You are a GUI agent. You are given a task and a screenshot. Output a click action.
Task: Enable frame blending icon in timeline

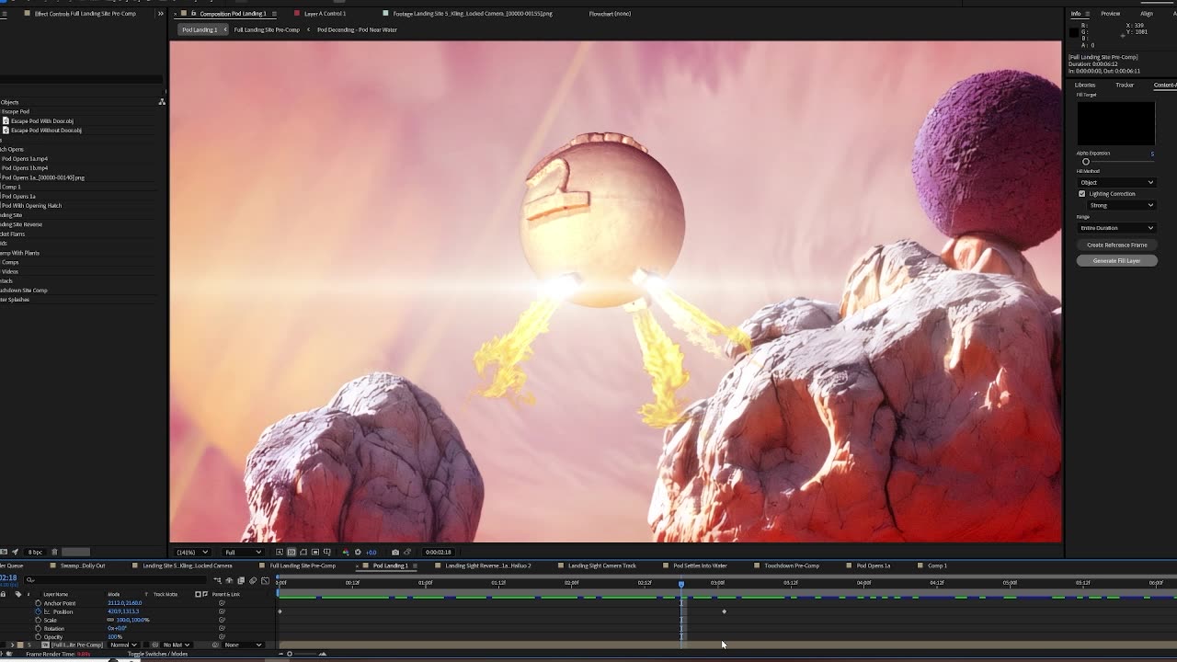(x=241, y=580)
